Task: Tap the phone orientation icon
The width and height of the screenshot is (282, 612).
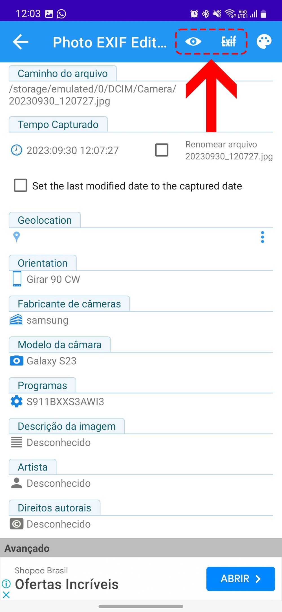Action: (17, 279)
